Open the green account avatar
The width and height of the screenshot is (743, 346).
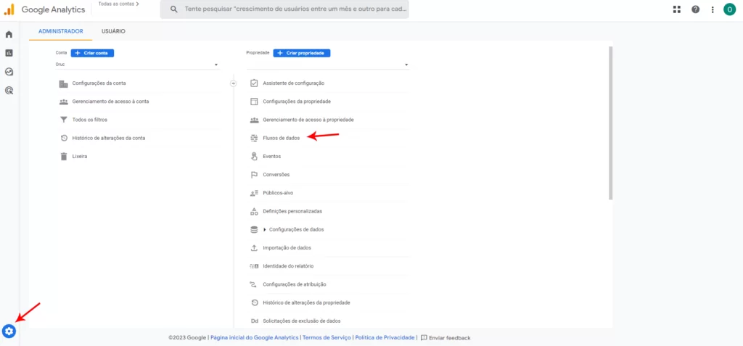click(729, 9)
